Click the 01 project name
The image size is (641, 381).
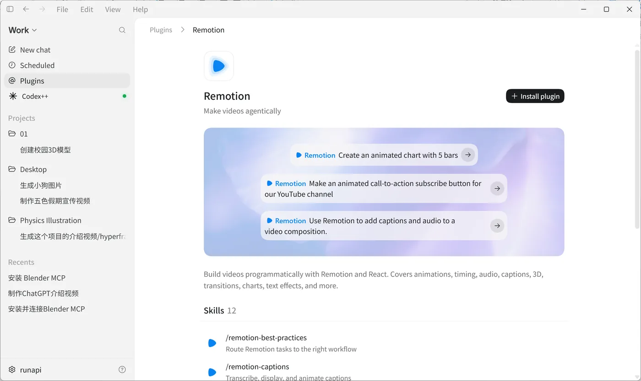tap(24, 134)
